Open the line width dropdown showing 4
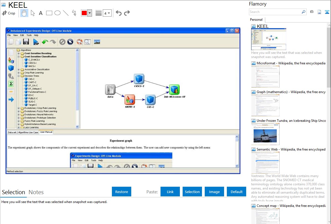Viewport: 331px width, 224px height. (x=107, y=13)
